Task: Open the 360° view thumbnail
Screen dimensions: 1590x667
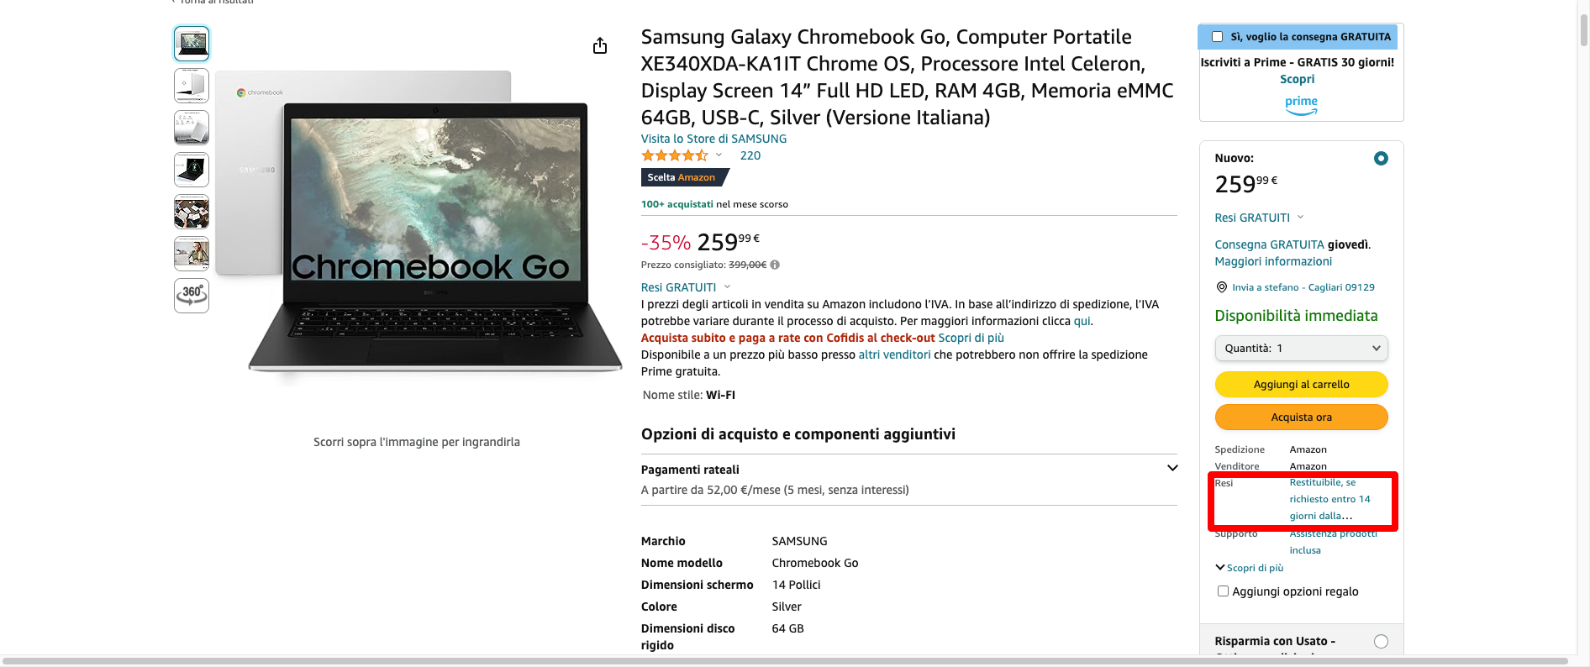Action: click(192, 295)
